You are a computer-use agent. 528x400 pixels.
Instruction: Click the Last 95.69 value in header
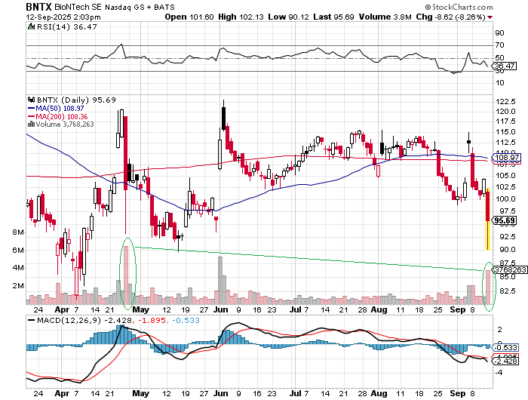[333, 17]
